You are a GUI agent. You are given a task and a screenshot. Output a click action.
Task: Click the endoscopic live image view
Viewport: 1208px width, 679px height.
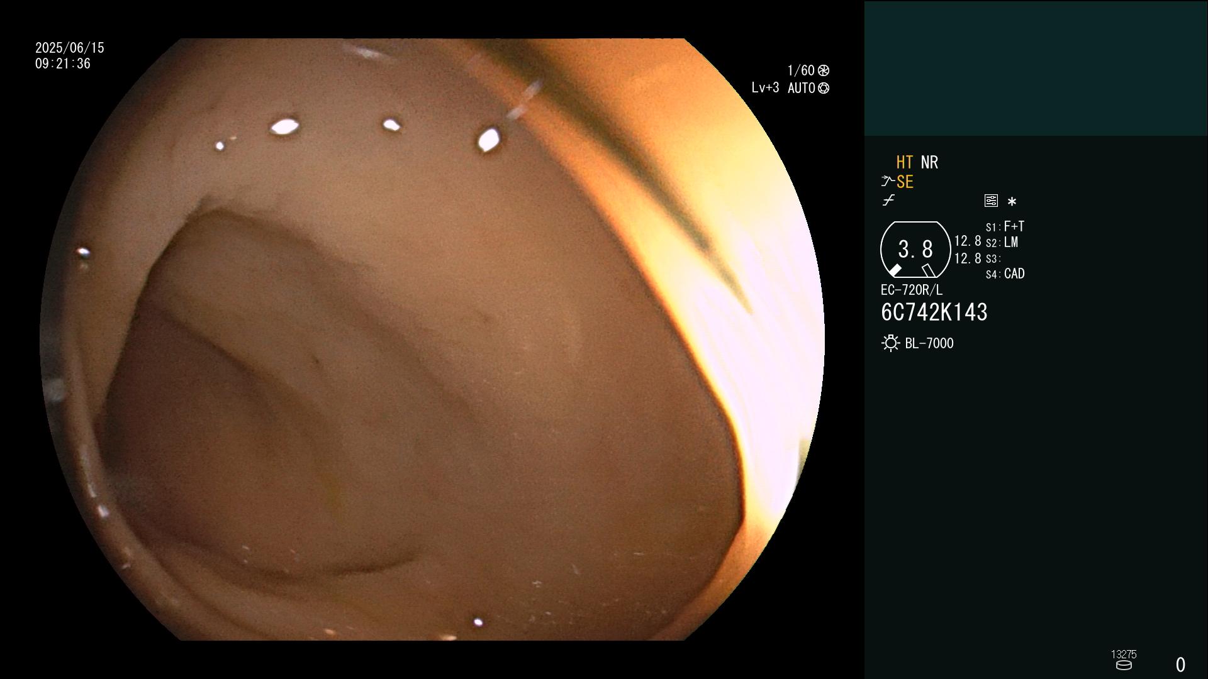coord(432,339)
